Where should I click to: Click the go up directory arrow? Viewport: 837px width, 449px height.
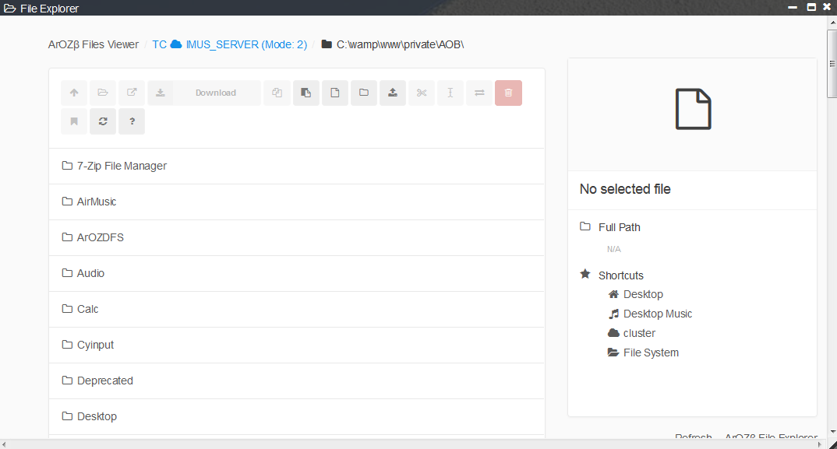coord(74,93)
